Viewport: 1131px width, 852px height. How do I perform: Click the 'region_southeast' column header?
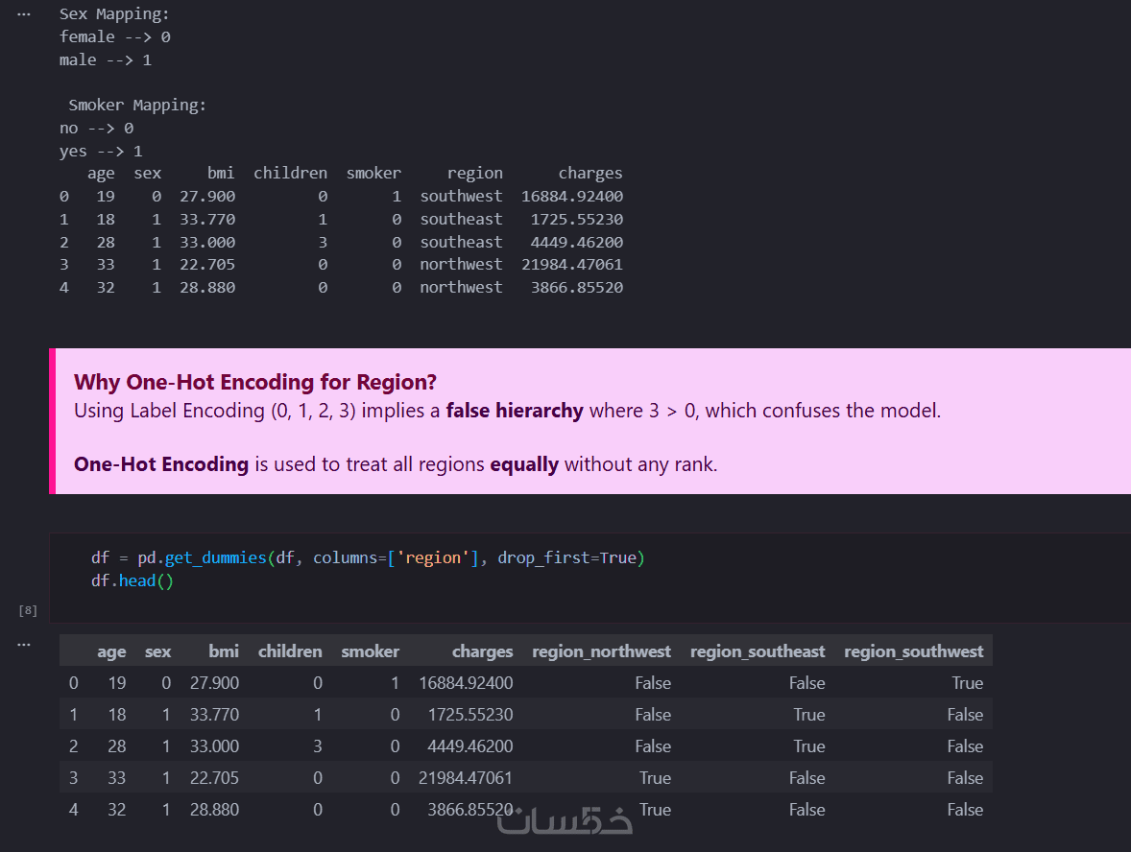[x=758, y=651]
